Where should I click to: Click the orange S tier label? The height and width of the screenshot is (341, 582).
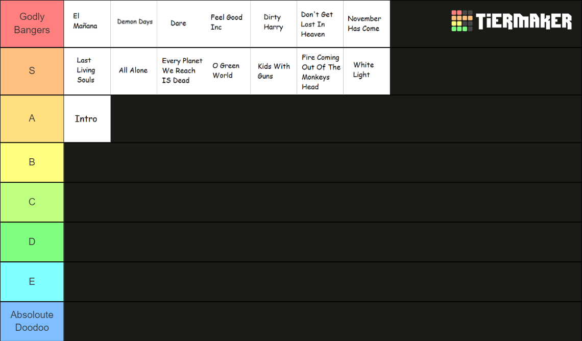pos(32,71)
